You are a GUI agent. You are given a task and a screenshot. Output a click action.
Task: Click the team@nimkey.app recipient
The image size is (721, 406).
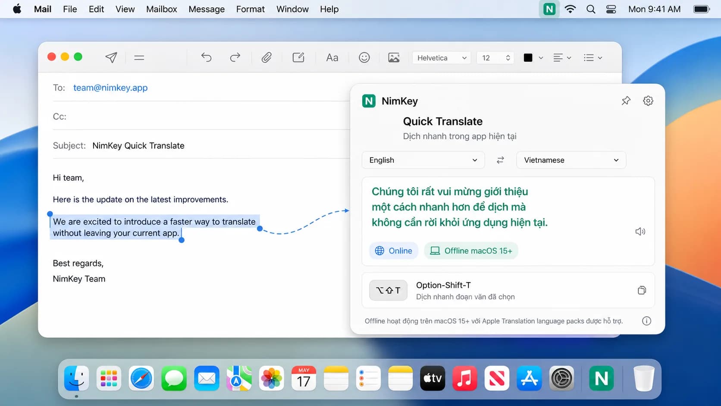(x=110, y=88)
